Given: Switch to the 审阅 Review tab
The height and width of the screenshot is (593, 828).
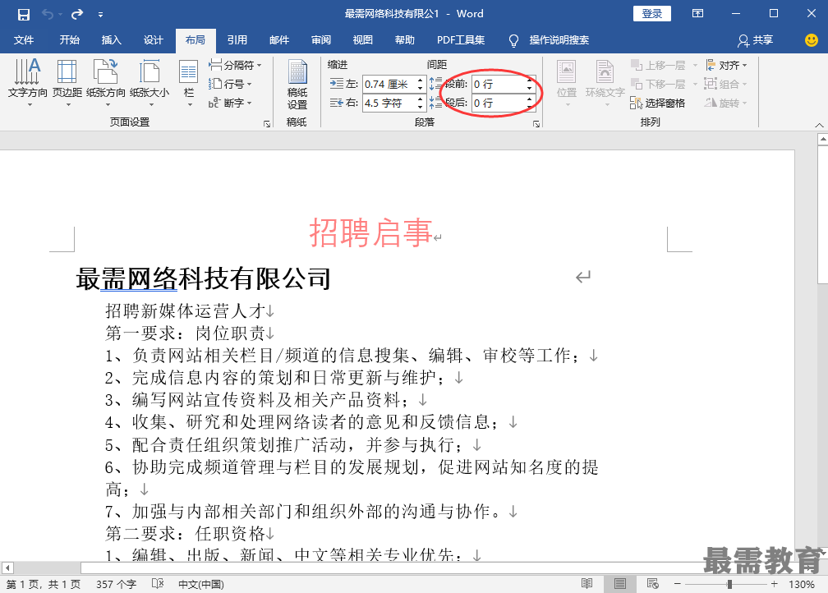Looking at the screenshot, I should (321, 40).
